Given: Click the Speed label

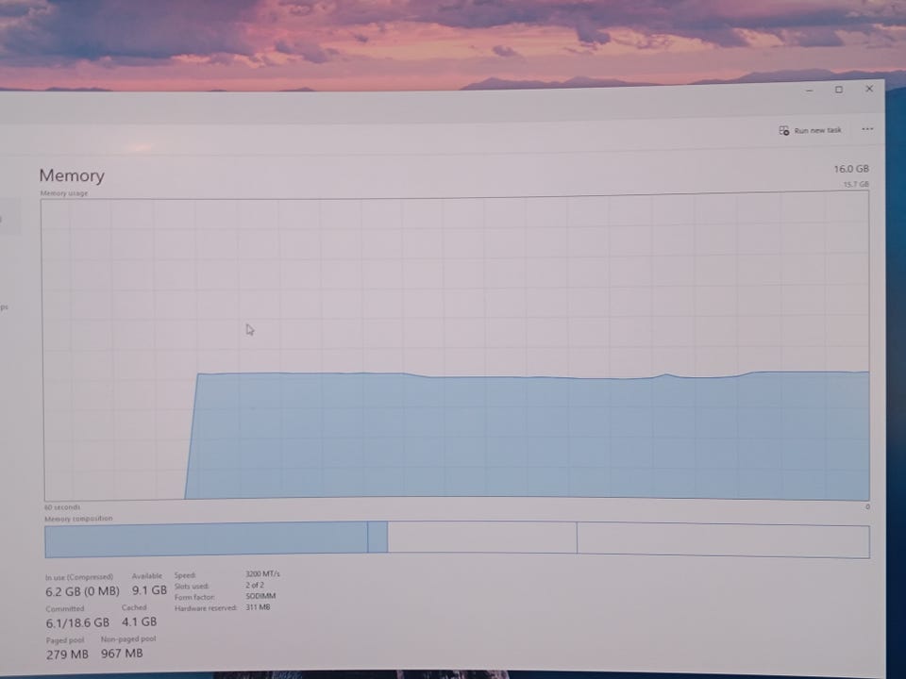Looking at the screenshot, I should click(185, 575).
